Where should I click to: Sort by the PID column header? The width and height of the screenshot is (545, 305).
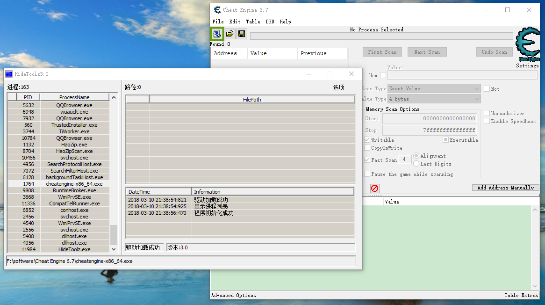(28, 97)
